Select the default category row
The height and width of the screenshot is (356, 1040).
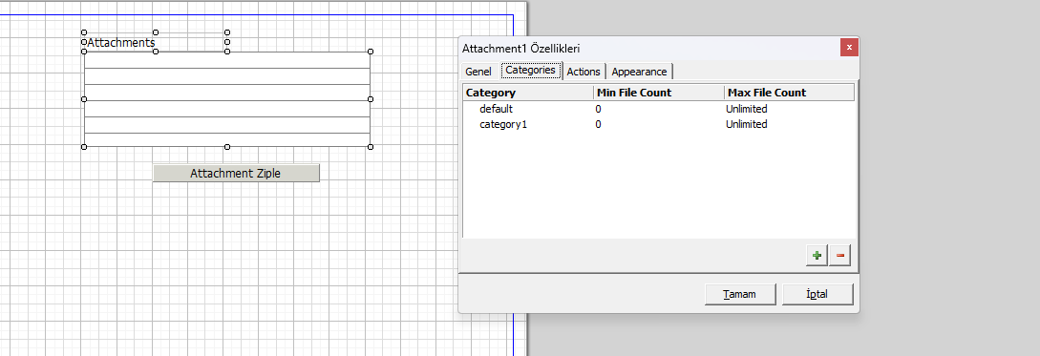pyautogui.click(x=659, y=109)
